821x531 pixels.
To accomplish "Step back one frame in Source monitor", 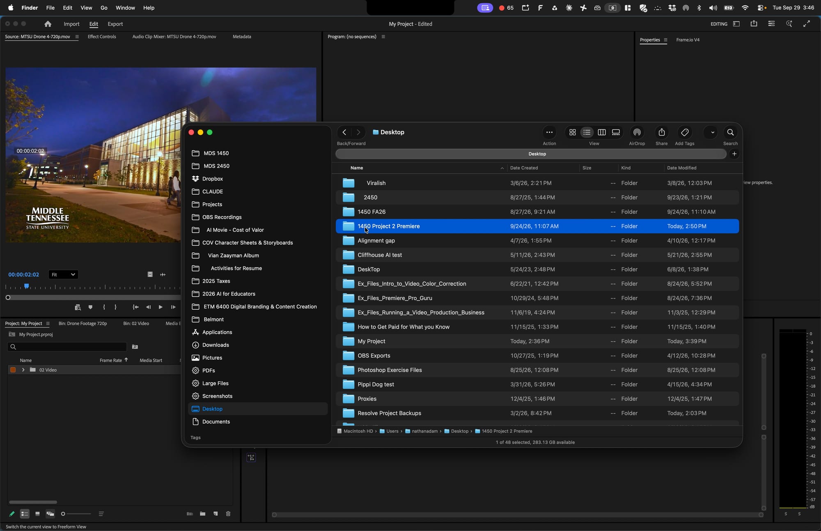I will point(148,307).
